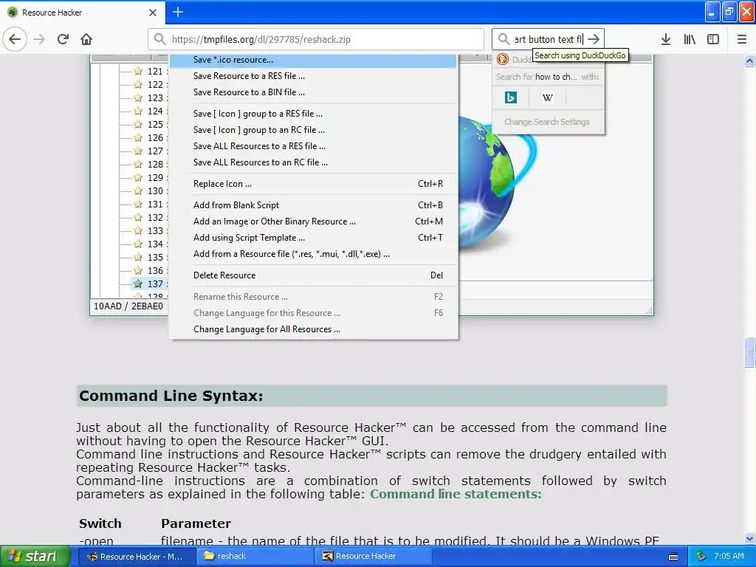Switch to Resource Hacker - M... taskbar window
Screen dimensions: 756x567
136,557
